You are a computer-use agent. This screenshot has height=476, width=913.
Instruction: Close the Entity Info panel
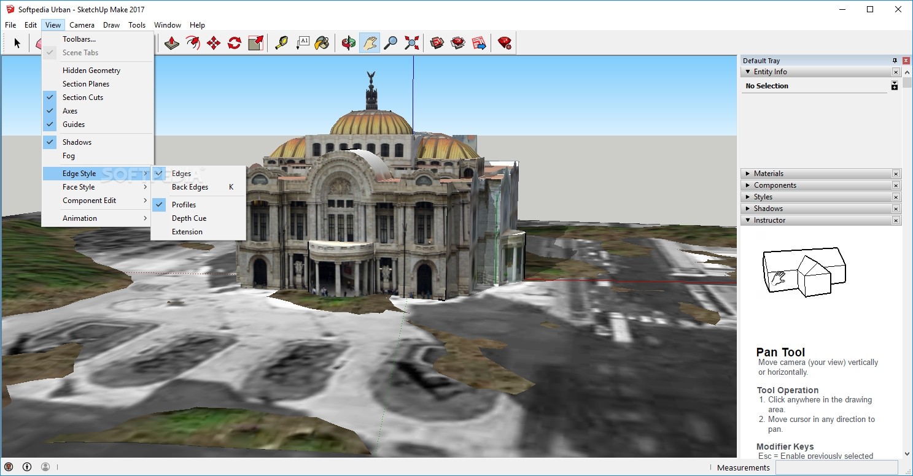click(x=896, y=72)
